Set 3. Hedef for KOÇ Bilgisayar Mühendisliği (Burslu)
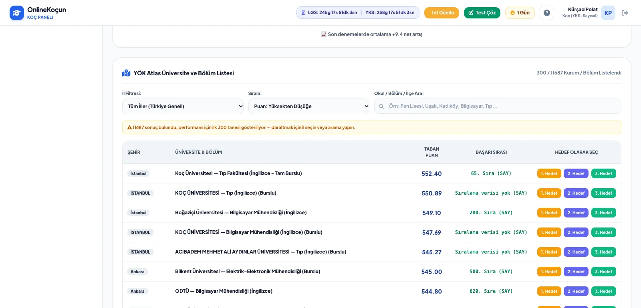The height and width of the screenshot is (308, 641). [604, 232]
